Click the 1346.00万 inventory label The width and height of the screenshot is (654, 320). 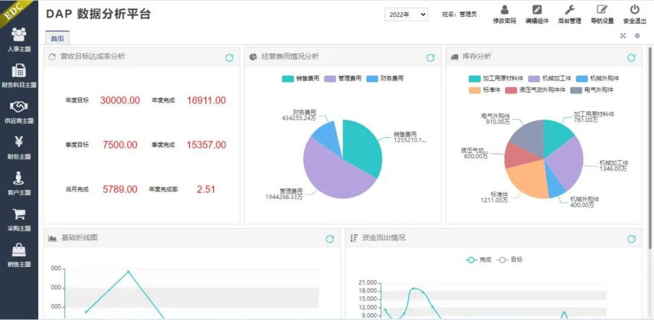tap(613, 169)
